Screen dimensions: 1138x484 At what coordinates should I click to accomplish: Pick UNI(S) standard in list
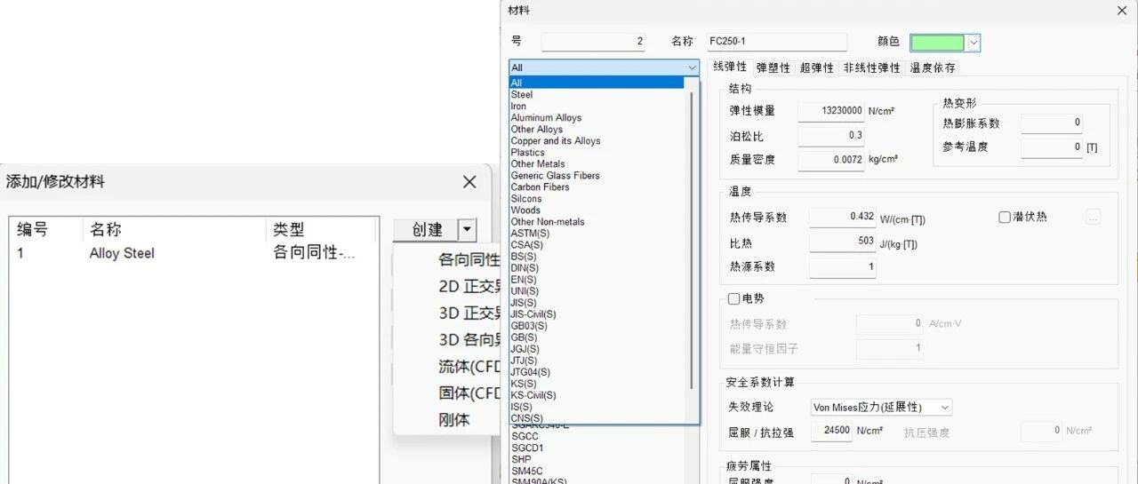pos(525,290)
